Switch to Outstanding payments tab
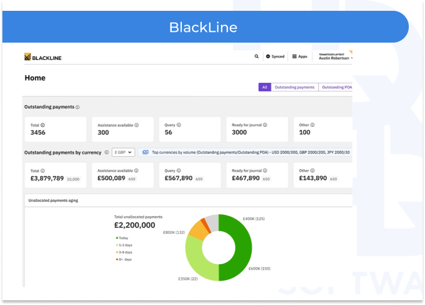Viewport: 425px width, 305px height. tap(294, 87)
